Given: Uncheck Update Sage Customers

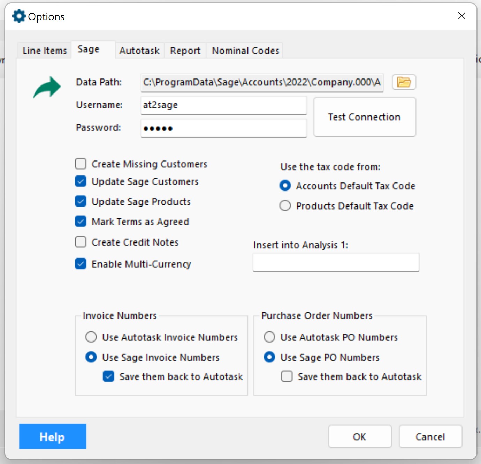Looking at the screenshot, I should (81, 181).
